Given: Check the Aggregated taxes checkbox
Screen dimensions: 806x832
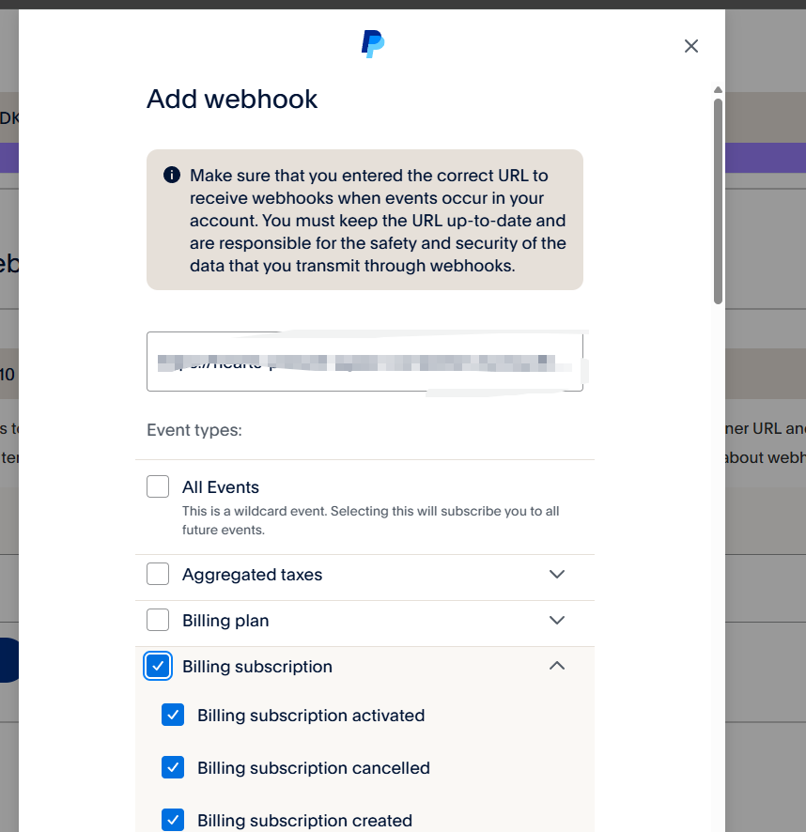Looking at the screenshot, I should point(158,574).
